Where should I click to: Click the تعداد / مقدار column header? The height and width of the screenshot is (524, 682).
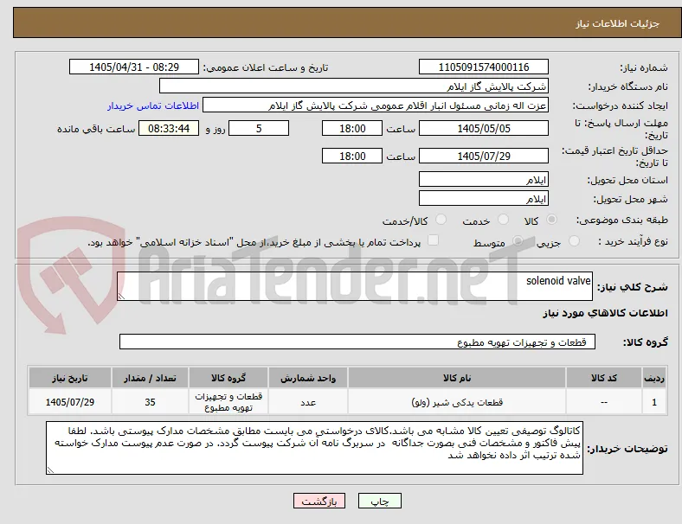[150, 378]
